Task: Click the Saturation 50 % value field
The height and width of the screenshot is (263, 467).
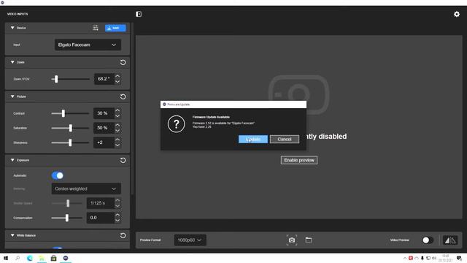Action: pos(104,128)
